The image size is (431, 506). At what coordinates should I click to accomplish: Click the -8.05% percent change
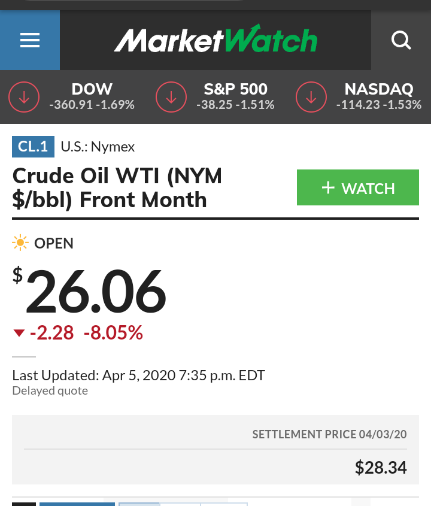(113, 332)
